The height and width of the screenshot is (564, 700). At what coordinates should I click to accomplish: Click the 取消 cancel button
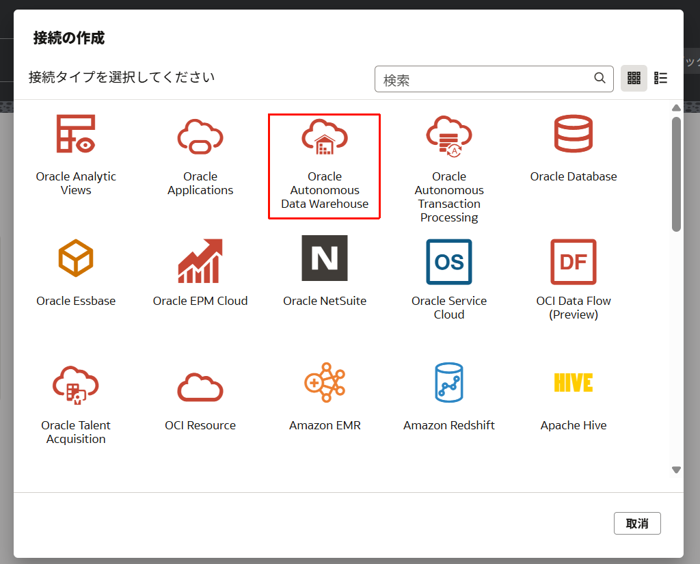(637, 524)
